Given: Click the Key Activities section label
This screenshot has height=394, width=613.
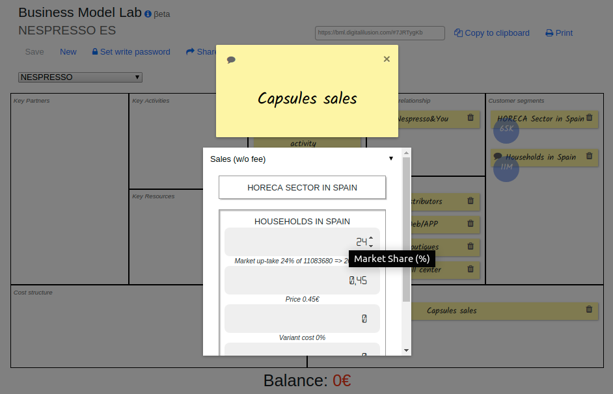Looking at the screenshot, I should 151,101.
